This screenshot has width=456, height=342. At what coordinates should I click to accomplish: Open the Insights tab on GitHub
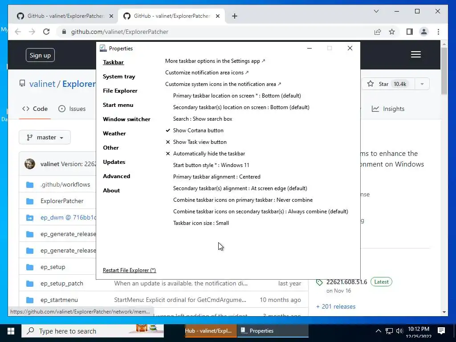point(388,109)
